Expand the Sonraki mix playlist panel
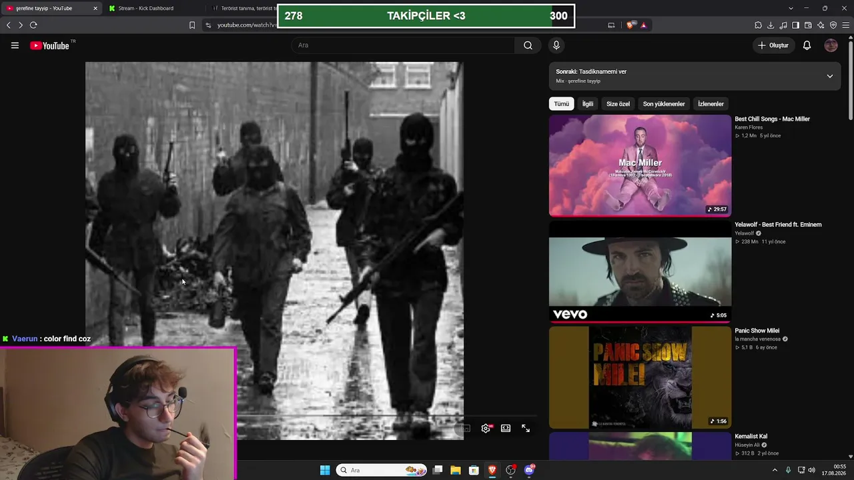 click(830, 76)
